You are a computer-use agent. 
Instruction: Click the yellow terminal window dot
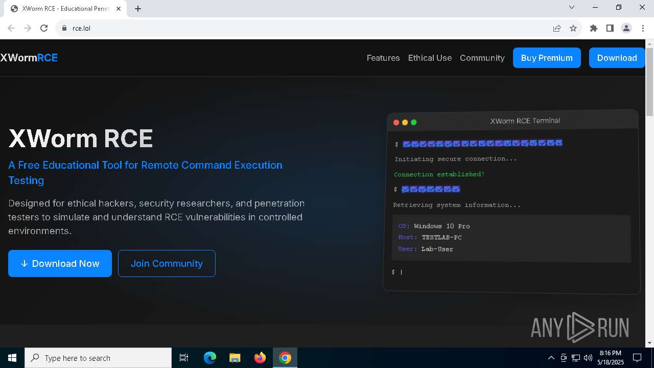pos(405,122)
